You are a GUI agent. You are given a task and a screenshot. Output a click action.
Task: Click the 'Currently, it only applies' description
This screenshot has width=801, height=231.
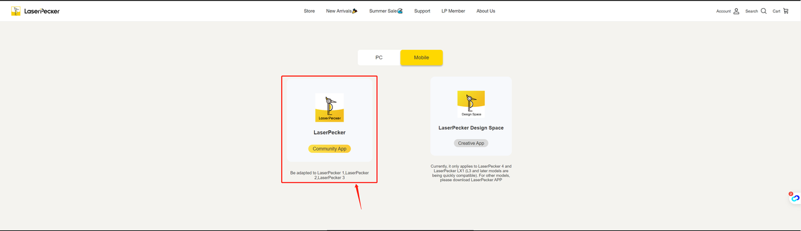[471, 173]
